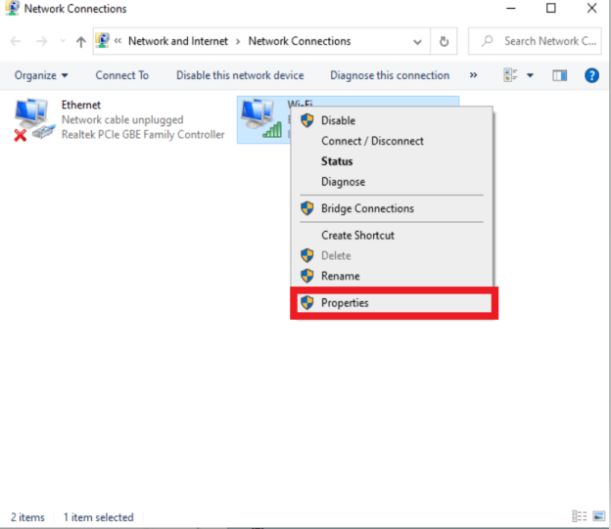
Task: Click the shield icon beside Rename
Action: pyautogui.click(x=307, y=276)
